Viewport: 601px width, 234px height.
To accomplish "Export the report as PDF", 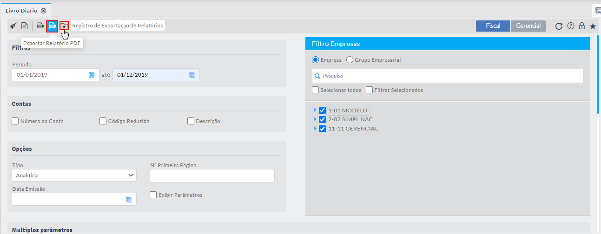I will click(x=52, y=26).
